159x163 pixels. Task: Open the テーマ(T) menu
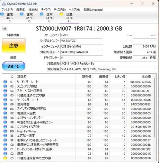[46, 10]
